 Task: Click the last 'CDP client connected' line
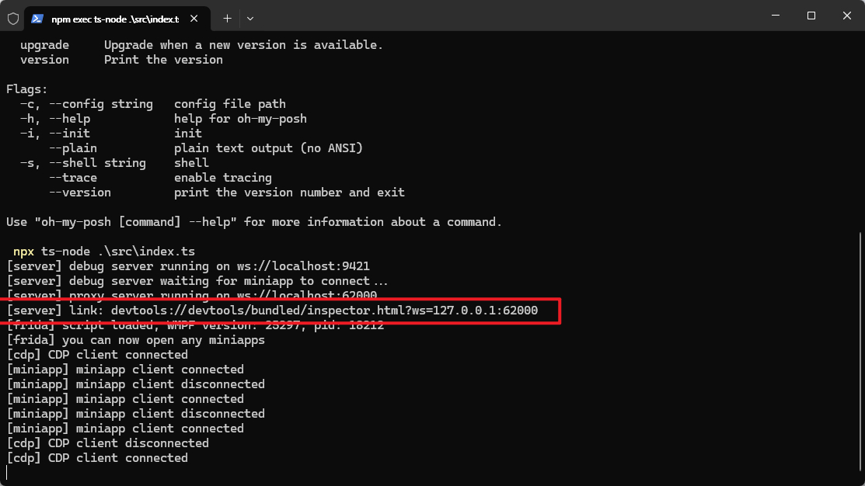point(97,458)
